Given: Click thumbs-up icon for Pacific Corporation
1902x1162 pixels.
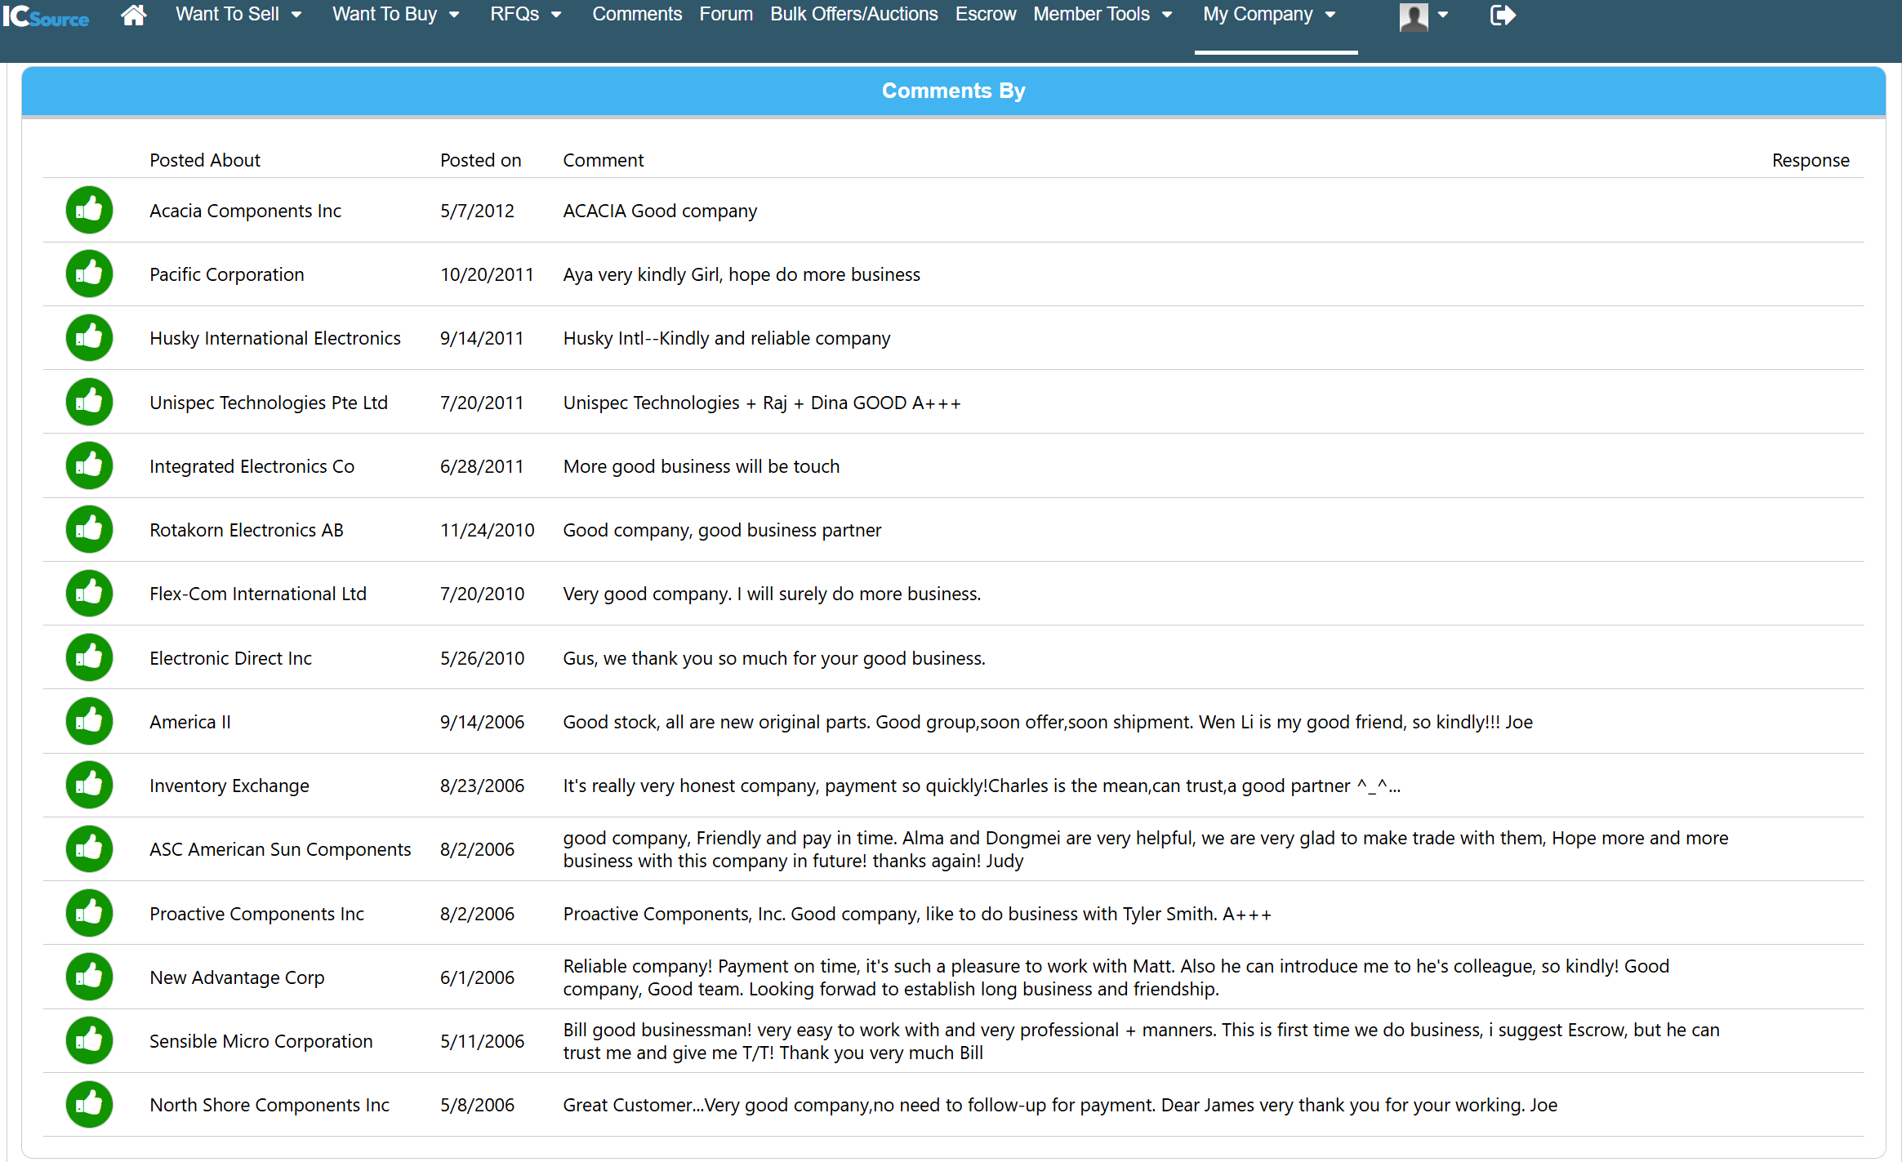Looking at the screenshot, I should point(89,274).
